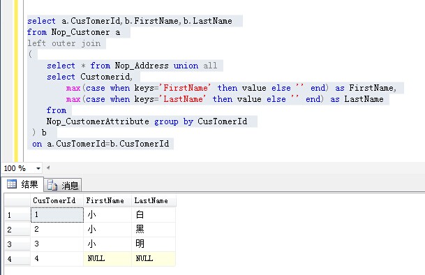Place cursor on 'left outer join' line

(64, 43)
